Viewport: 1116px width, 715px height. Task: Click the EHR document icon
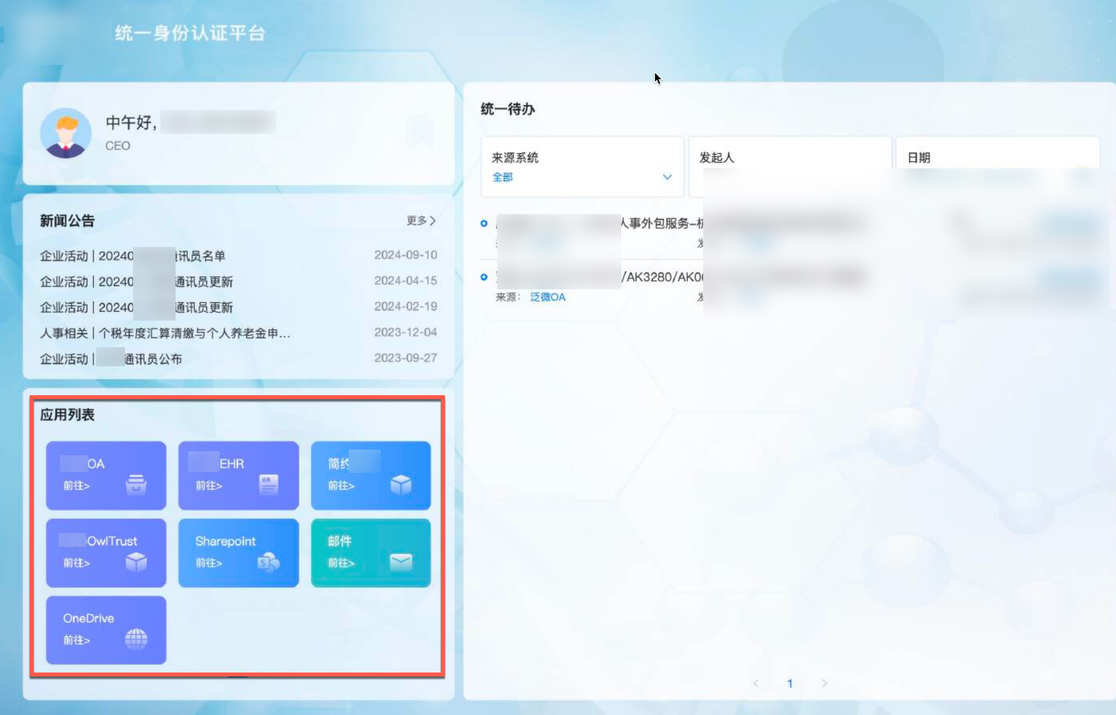(268, 485)
